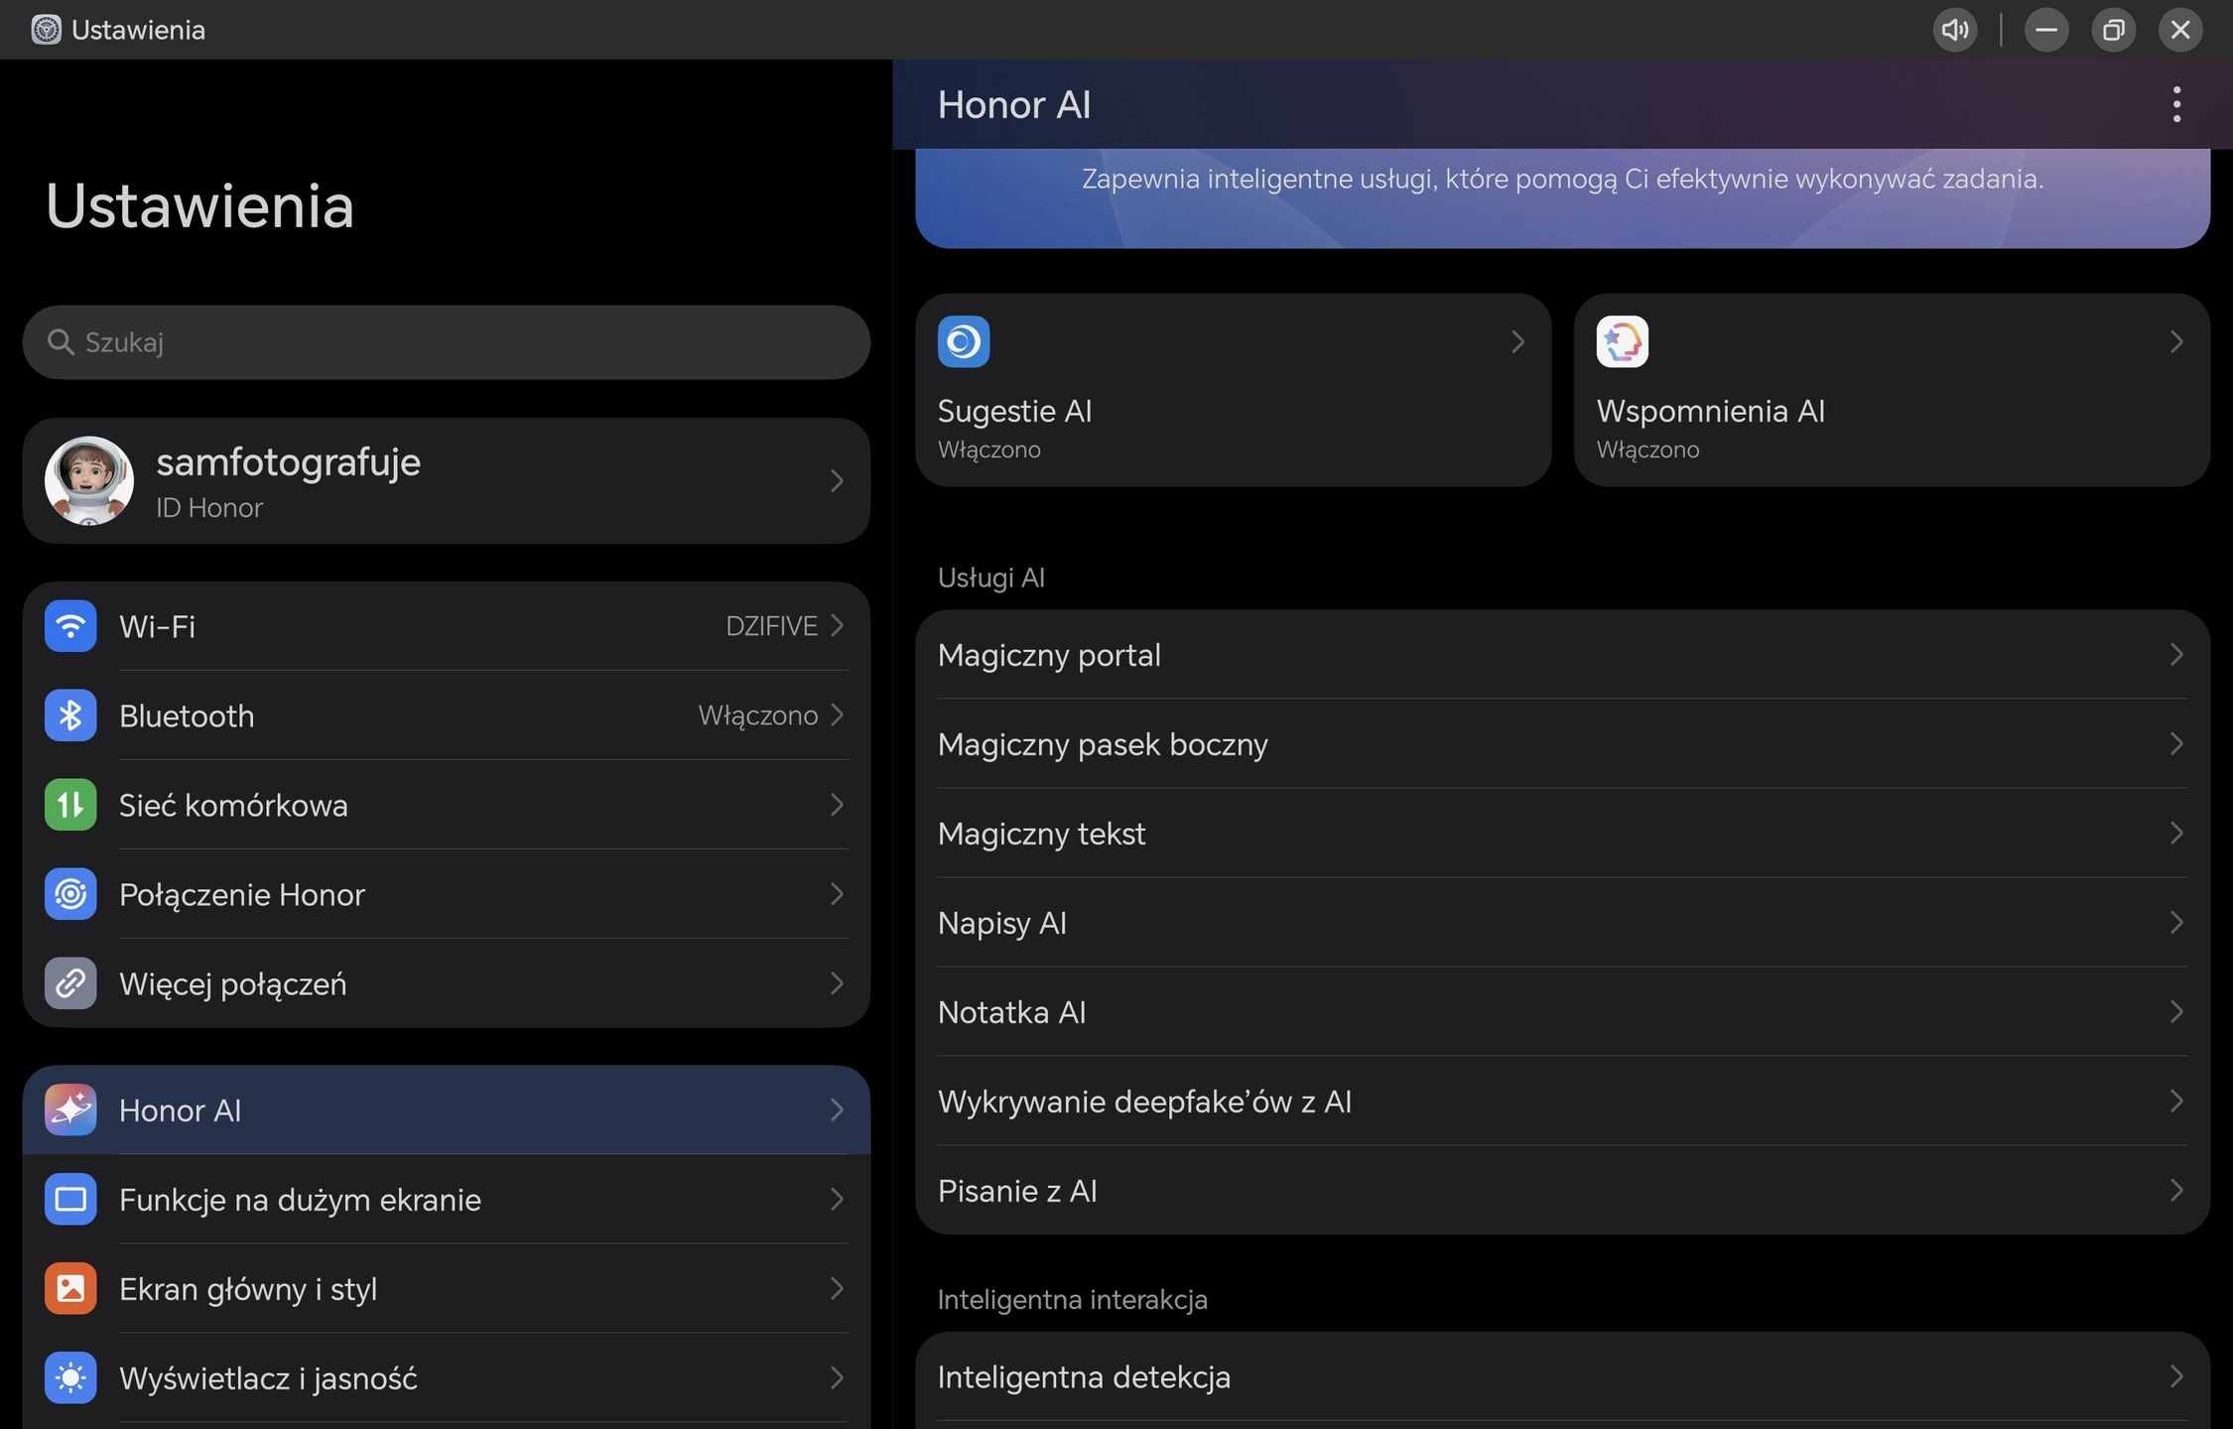
Task: Click the Wspomnienia AI colorful icon
Action: click(x=1623, y=341)
